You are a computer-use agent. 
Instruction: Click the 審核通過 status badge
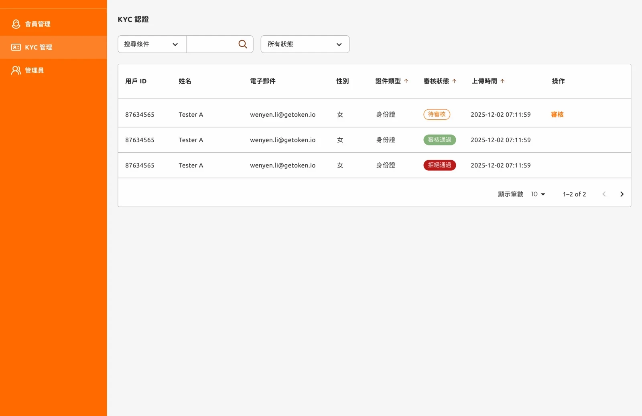[x=439, y=139]
